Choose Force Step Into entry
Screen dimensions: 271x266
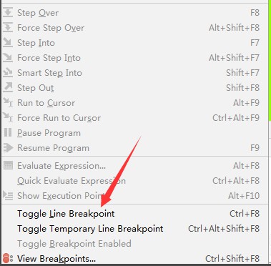(134, 58)
